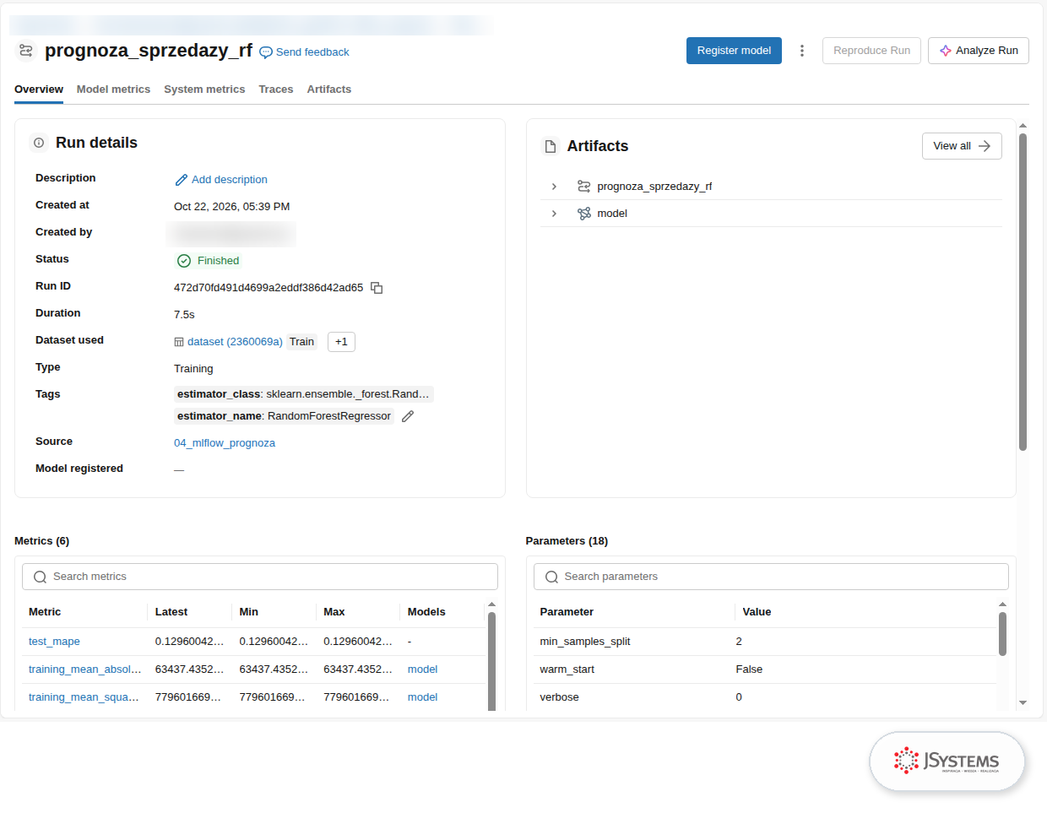Click View all artifacts button

(962, 146)
